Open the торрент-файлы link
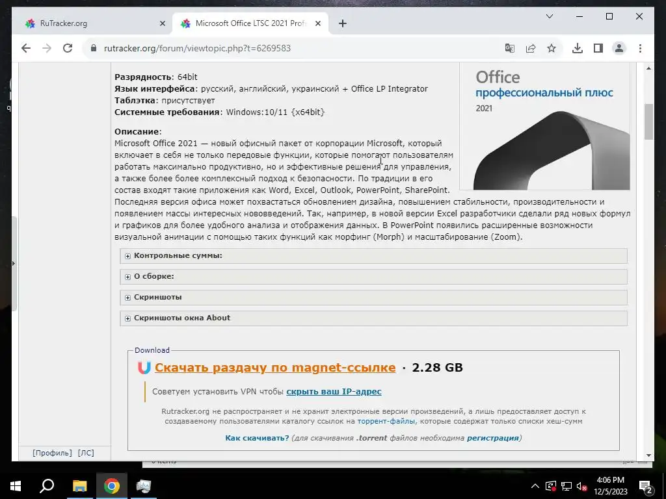The height and width of the screenshot is (499, 666). point(386,421)
